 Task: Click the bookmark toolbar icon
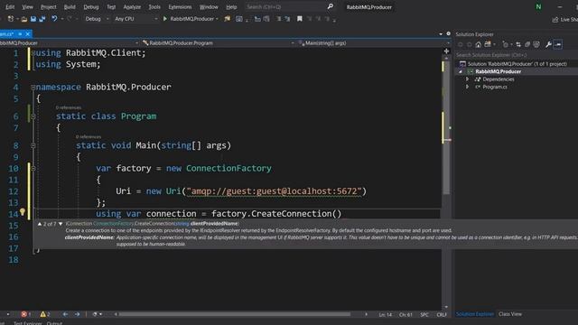(x=299, y=19)
